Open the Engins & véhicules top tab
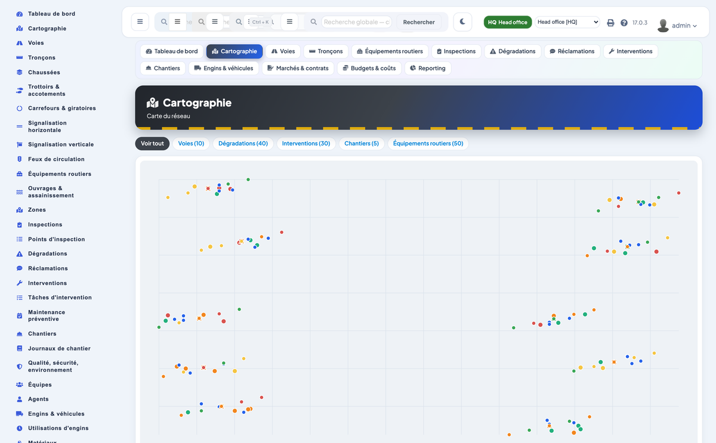 pos(224,69)
